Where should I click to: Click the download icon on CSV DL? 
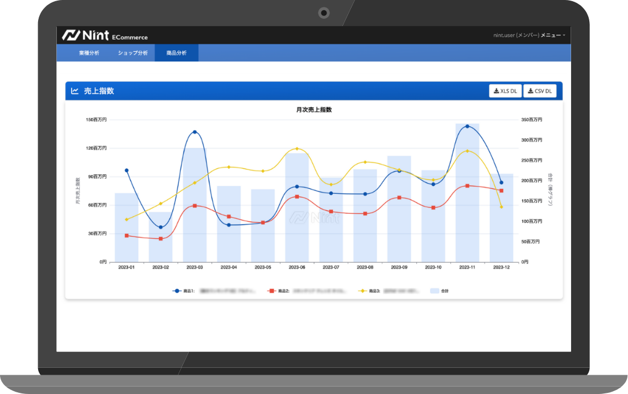[x=530, y=91]
